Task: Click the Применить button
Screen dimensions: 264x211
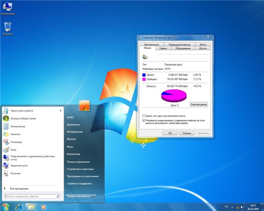Action: [203, 133]
